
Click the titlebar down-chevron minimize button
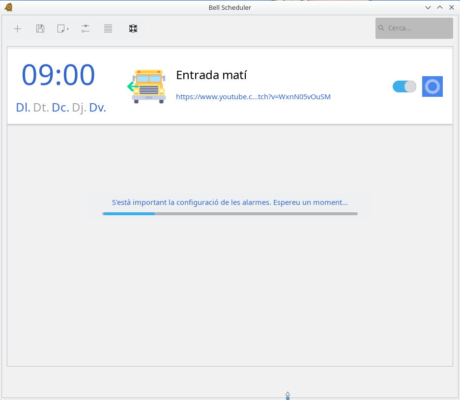click(x=428, y=7)
